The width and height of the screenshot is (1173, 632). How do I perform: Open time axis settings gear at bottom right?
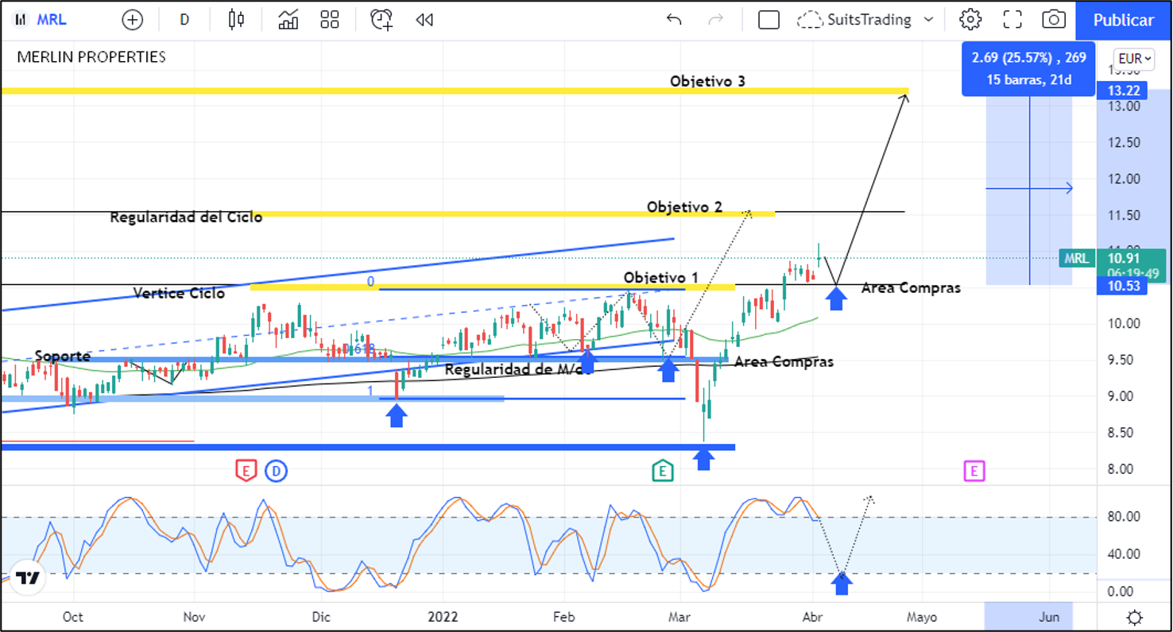pyautogui.click(x=1135, y=617)
